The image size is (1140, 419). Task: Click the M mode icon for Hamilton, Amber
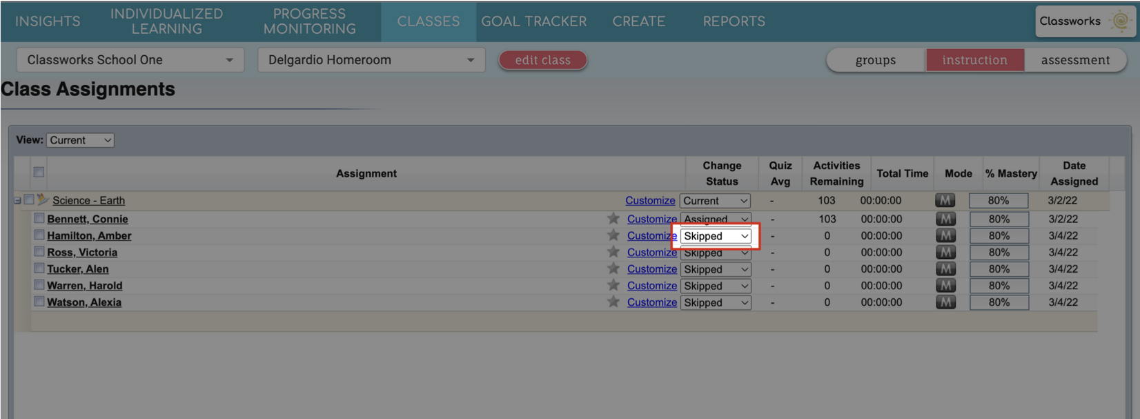click(x=945, y=235)
